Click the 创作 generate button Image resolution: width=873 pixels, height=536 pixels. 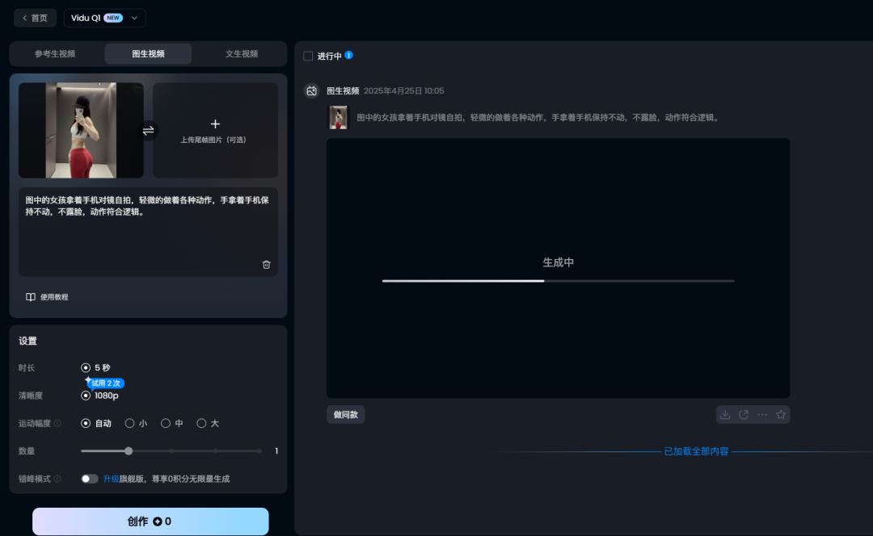pos(150,521)
